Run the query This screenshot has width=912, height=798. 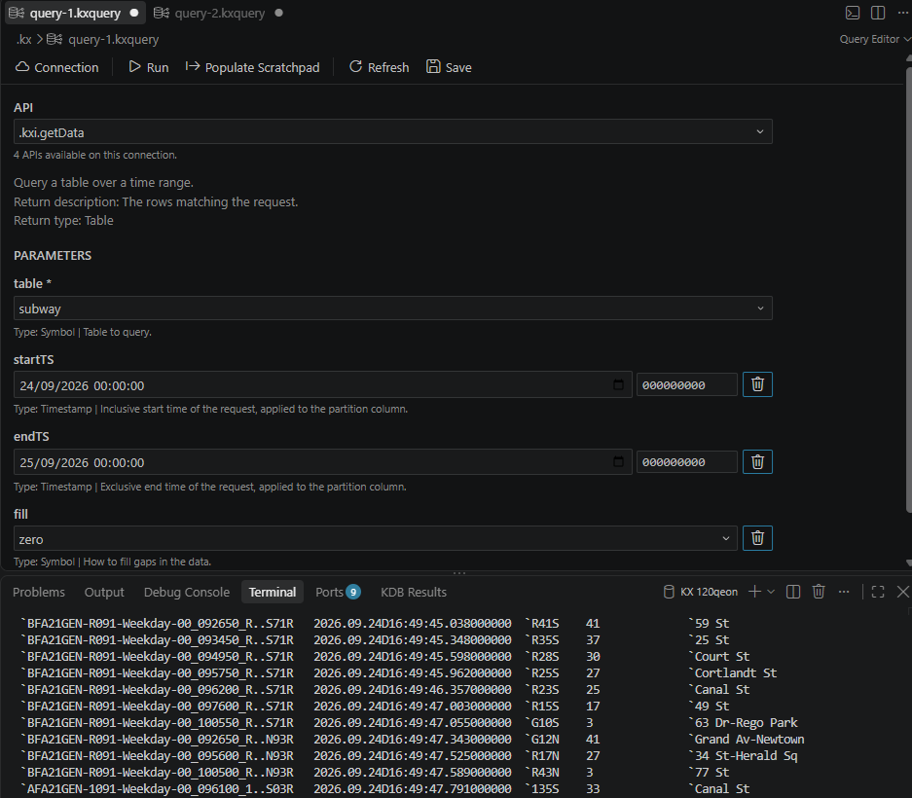tap(149, 67)
